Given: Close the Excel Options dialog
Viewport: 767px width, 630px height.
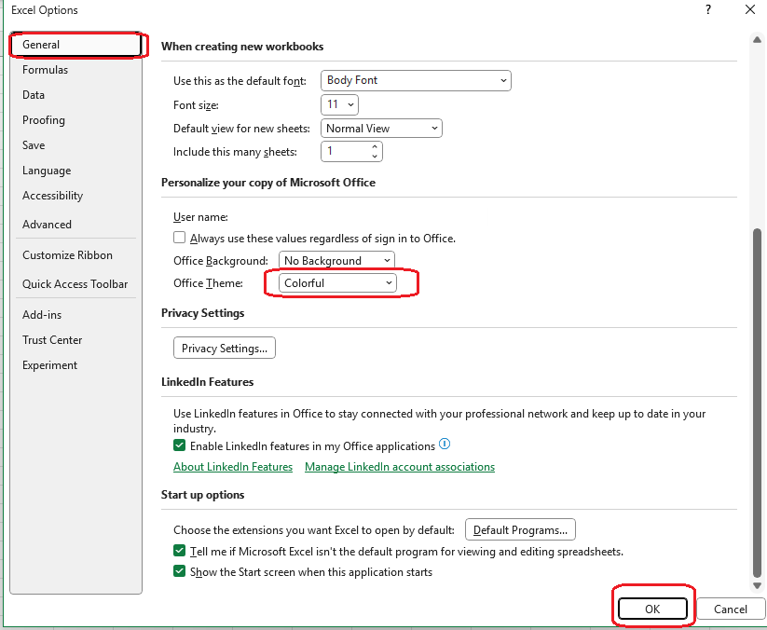Looking at the screenshot, I should click(750, 9).
